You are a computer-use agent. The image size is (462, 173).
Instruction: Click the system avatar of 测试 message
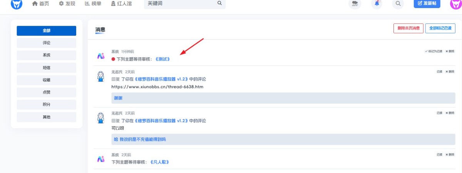100,55
